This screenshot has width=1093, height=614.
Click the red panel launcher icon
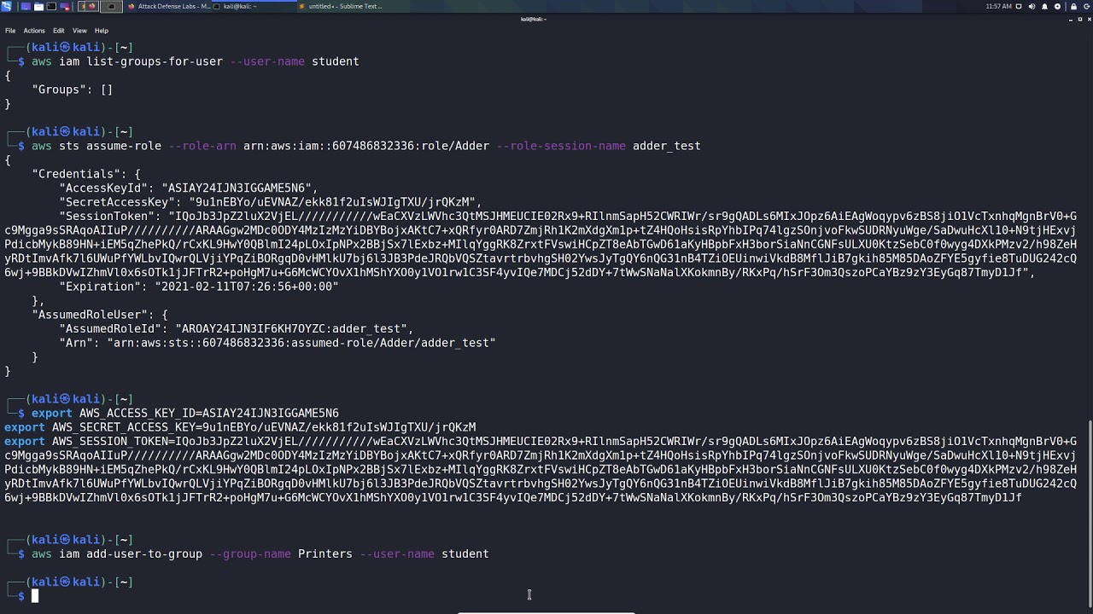click(x=65, y=6)
